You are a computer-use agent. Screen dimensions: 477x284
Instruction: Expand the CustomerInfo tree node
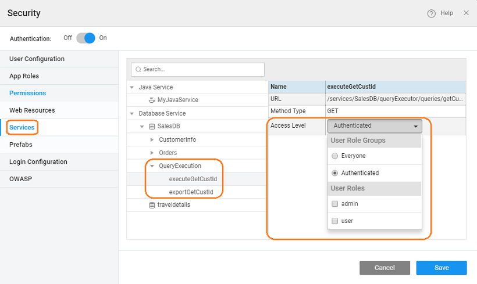tap(152, 140)
